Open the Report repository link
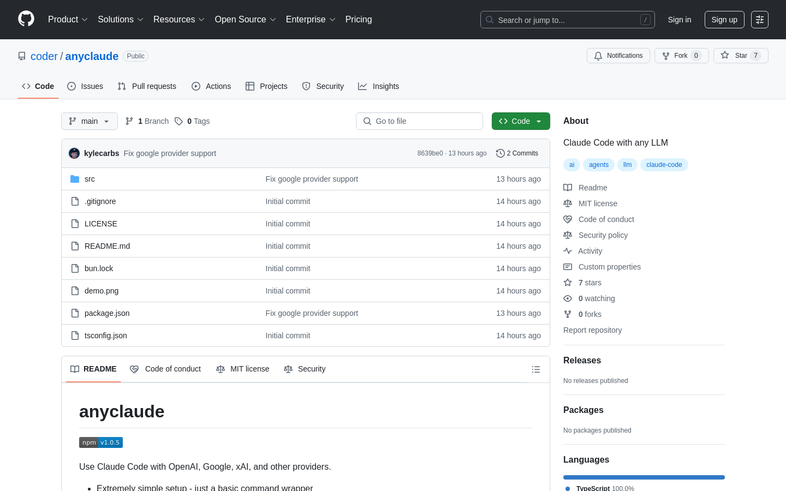 592,330
